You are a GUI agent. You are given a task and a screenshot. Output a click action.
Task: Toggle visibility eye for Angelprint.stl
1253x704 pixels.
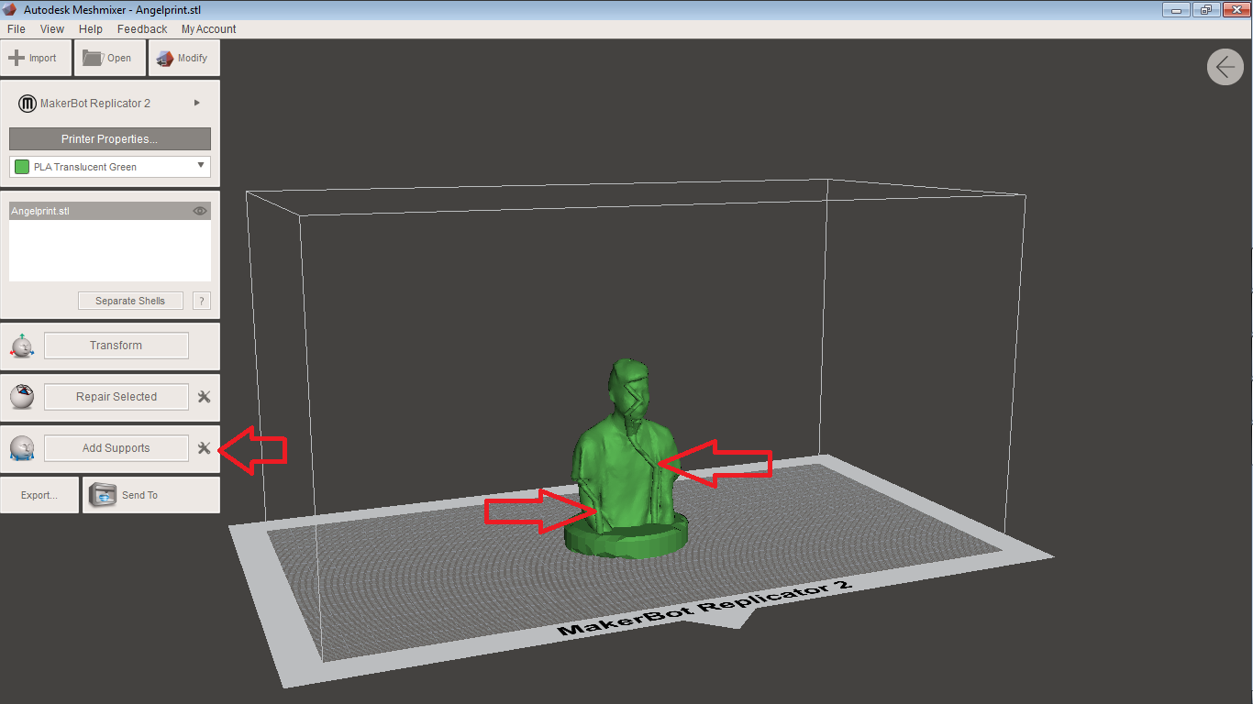click(x=200, y=211)
